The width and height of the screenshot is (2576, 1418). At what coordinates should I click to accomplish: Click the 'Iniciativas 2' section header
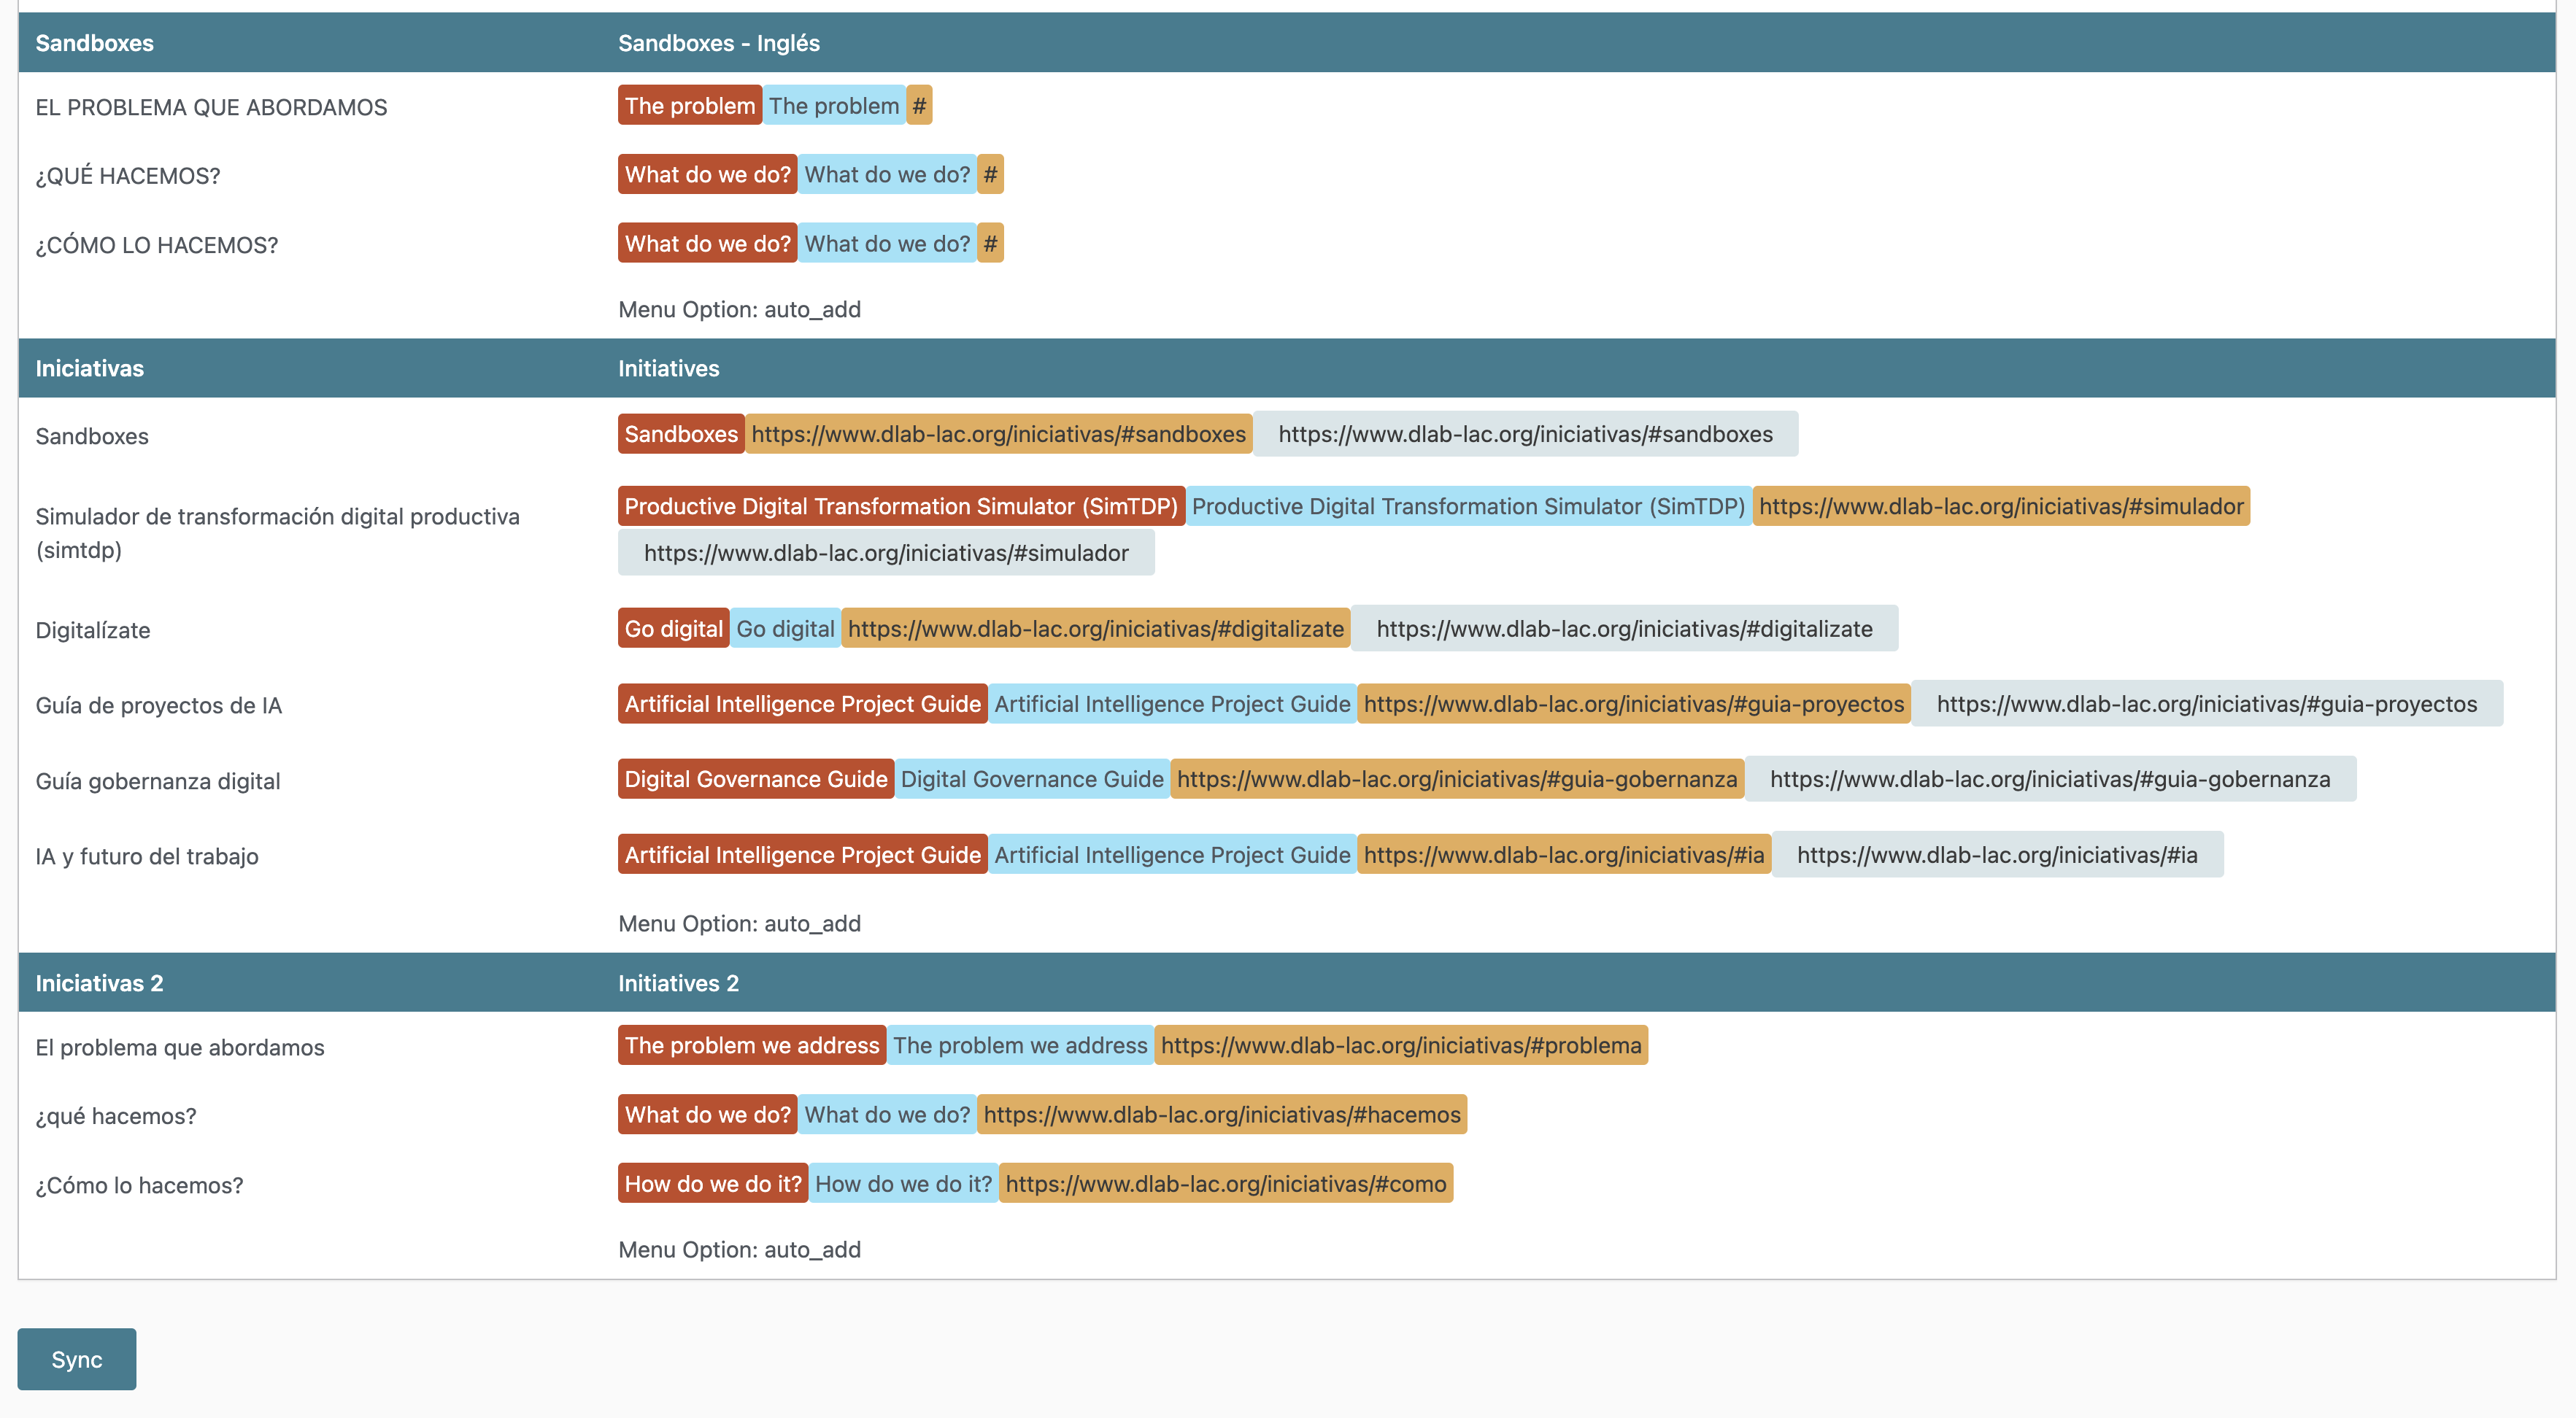point(99,983)
